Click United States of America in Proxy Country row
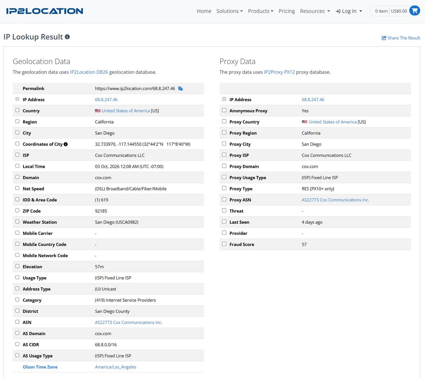425x378 pixels. point(333,122)
